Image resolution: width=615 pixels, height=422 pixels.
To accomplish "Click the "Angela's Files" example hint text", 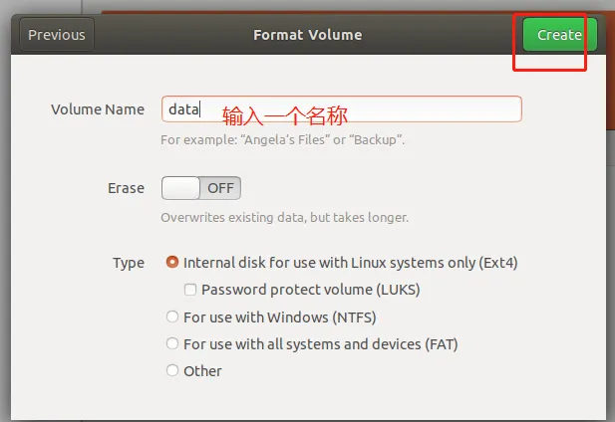I will tap(282, 140).
